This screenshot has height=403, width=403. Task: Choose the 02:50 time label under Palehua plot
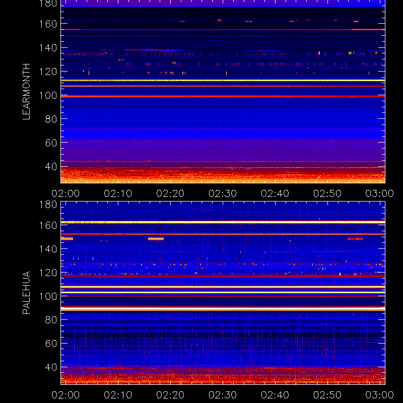(x=327, y=395)
